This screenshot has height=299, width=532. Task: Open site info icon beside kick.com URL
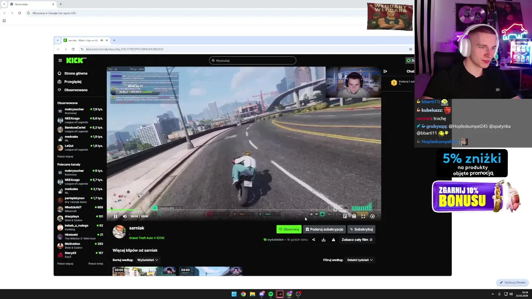click(82, 49)
